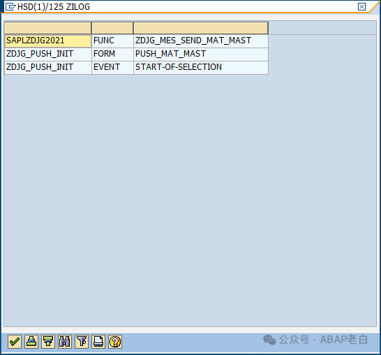Click the sort descending toolbar icon
This screenshot has height=355, width=381.
pos(48,342)
